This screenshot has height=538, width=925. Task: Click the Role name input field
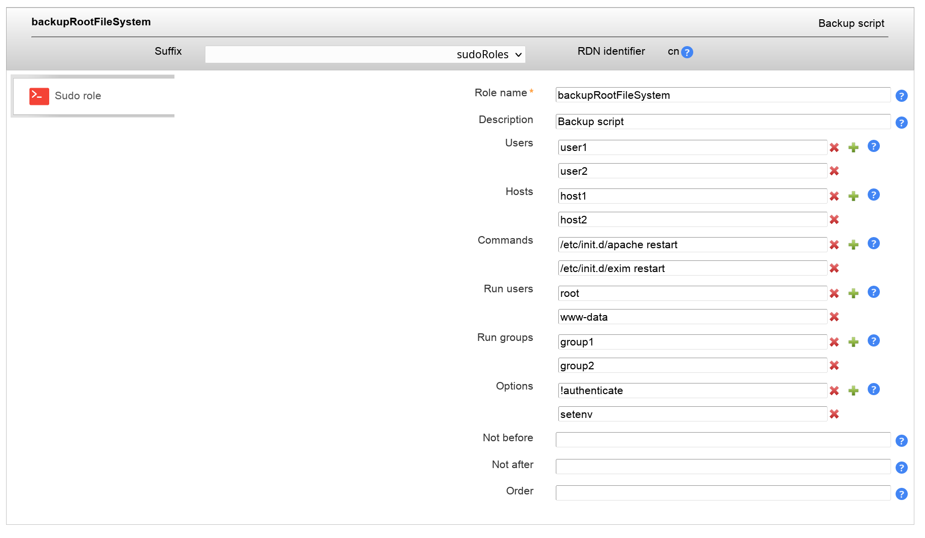point(723,95)
